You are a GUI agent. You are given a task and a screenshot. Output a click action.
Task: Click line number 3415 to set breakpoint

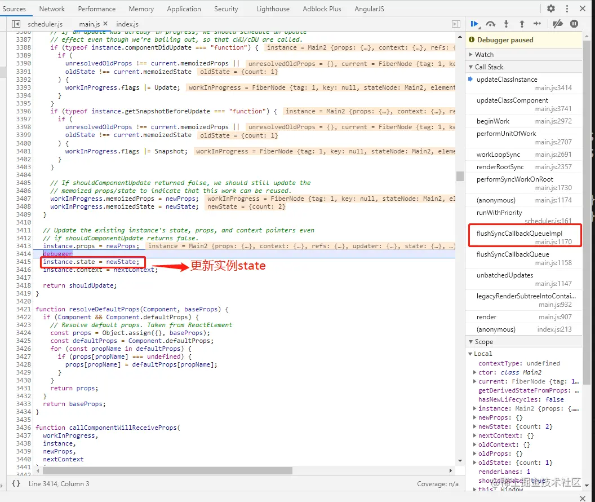[24, 262]
